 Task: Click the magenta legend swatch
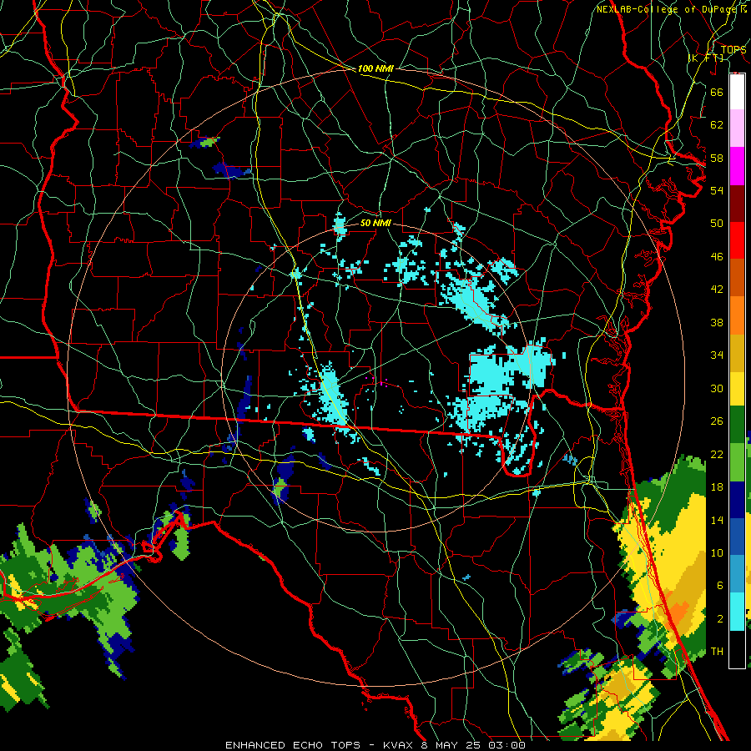tap(737, 166)
